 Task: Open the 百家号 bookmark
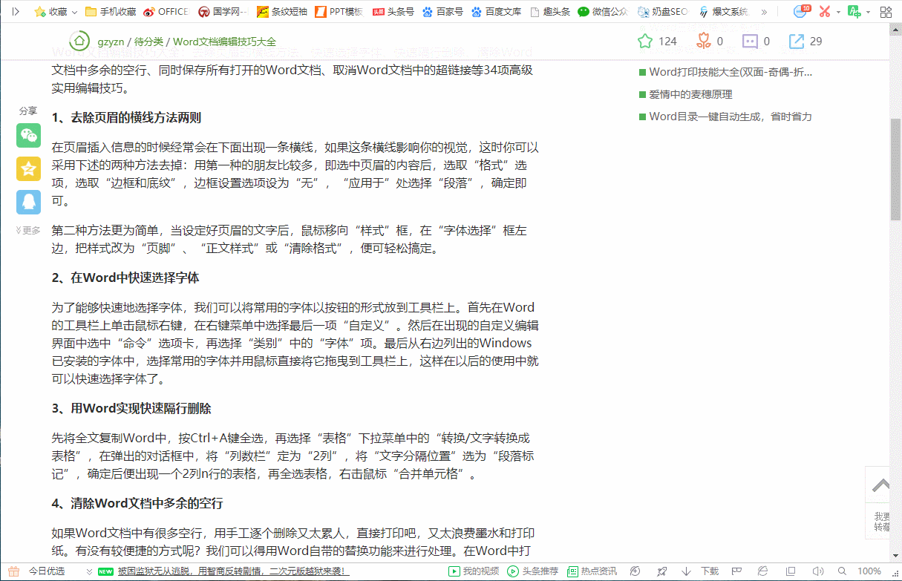442,12
